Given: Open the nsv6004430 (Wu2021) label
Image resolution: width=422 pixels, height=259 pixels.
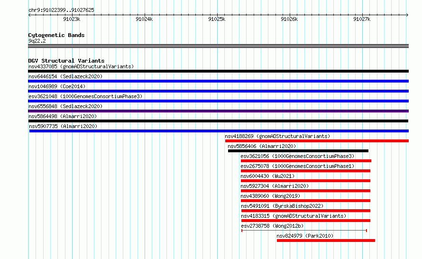Looking at the screenshot, I should click(267, 176).
